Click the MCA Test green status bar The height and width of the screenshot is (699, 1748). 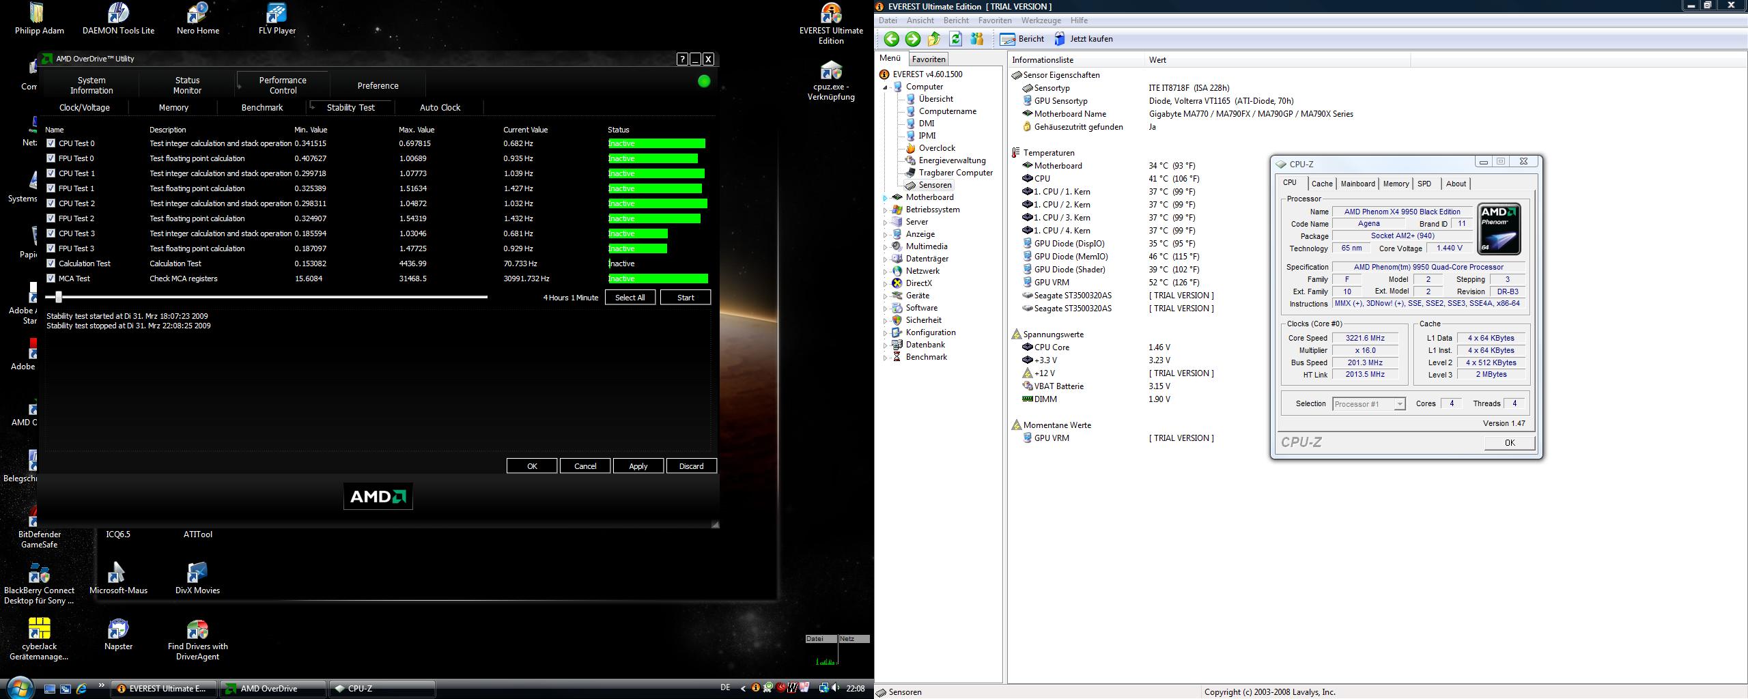click(x=658, y=279)
